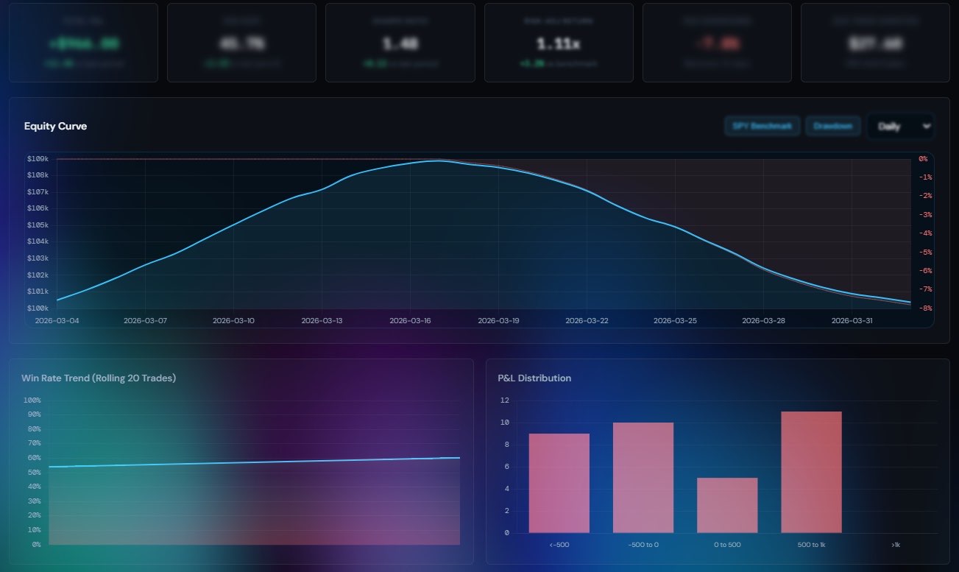Click the P&L Distribution heading
This screenshot has width=959, height=572.
point(534,378)
